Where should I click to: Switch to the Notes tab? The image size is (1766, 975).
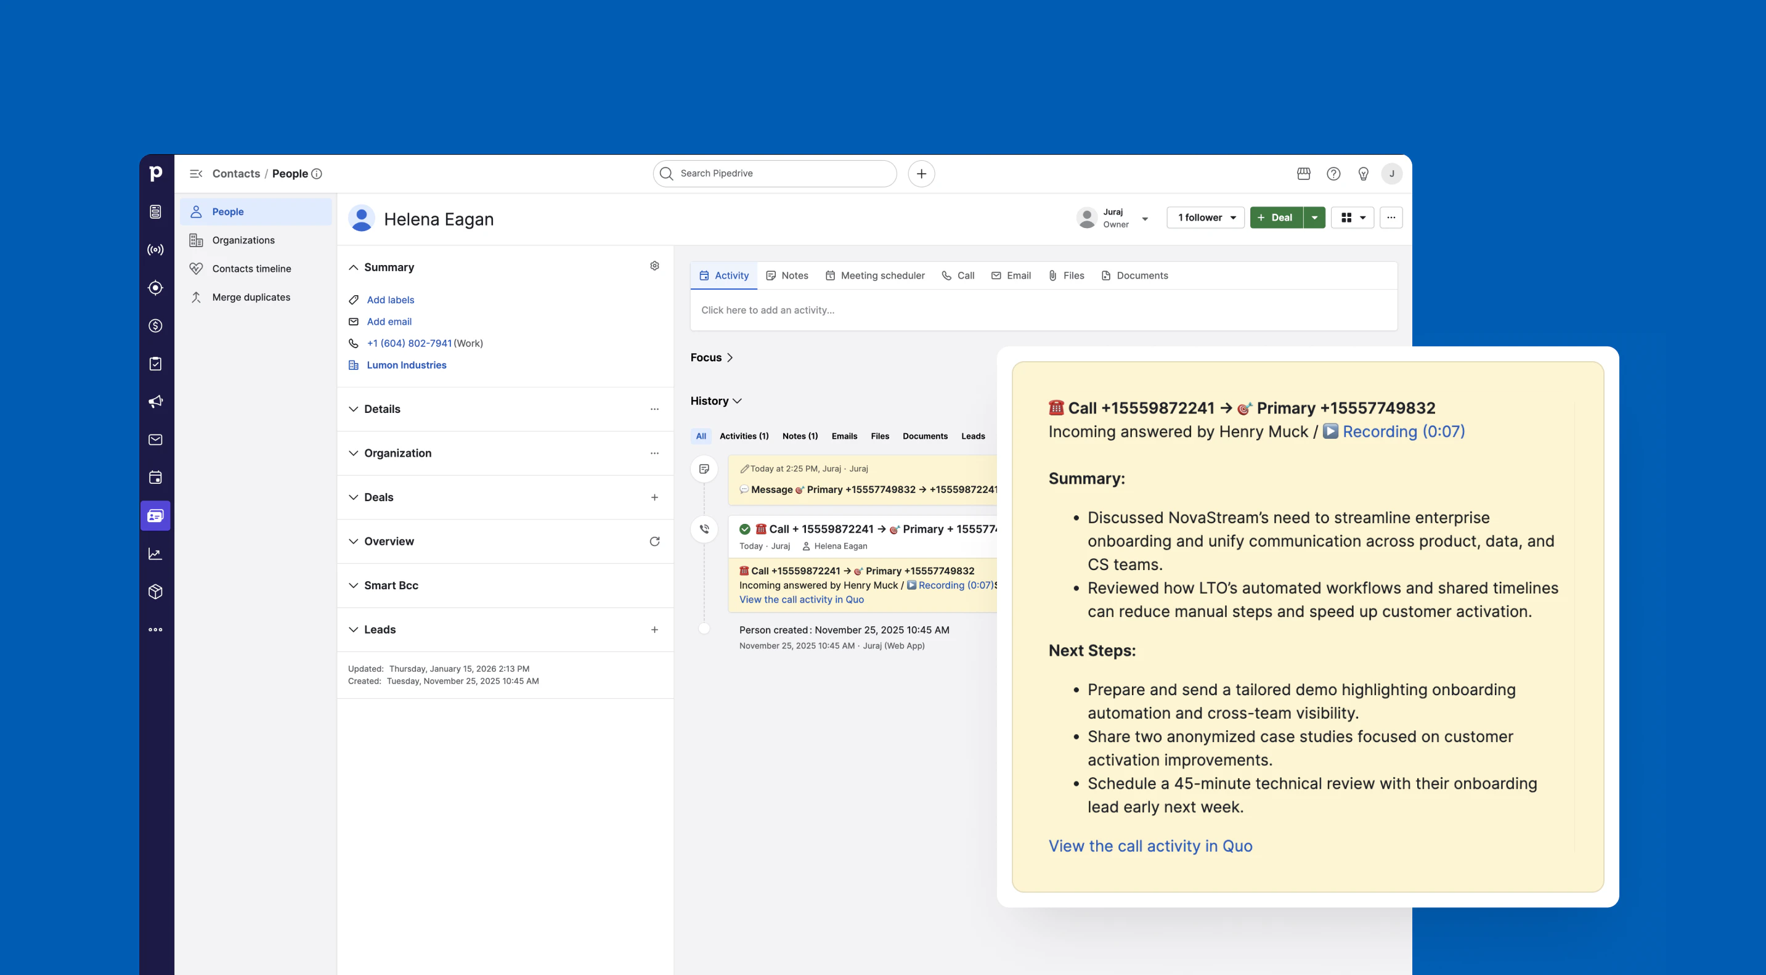(x=787, y=275)
